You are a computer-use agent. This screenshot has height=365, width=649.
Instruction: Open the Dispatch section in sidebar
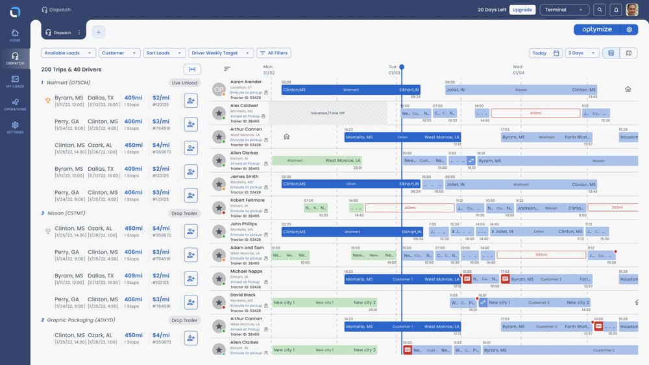point(15,58)
